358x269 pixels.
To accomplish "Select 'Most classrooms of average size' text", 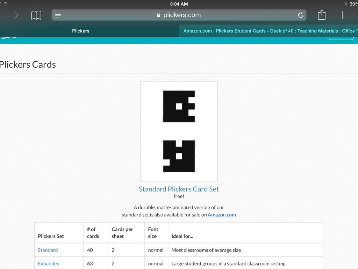I will click(206, 250).
